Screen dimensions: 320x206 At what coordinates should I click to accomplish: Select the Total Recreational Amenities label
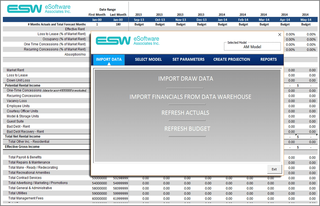[x=29, y=173]
